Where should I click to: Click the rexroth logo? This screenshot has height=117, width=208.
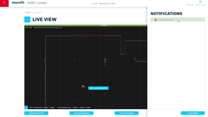(18, 3)
